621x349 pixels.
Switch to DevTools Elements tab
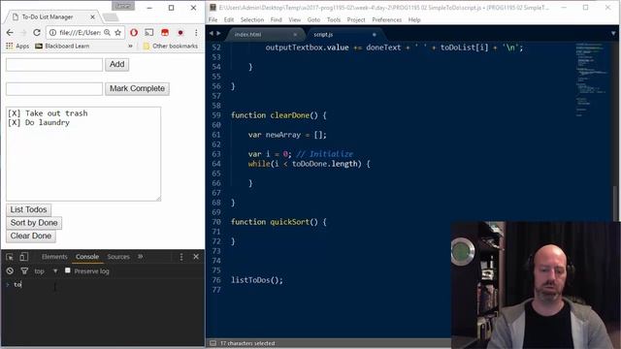[54, 257]
